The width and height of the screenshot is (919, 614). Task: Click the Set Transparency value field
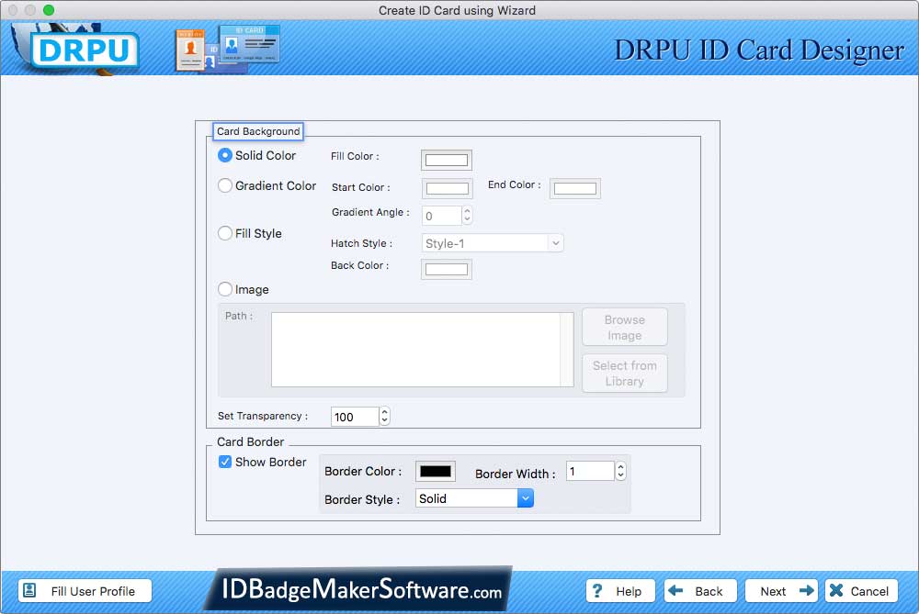tap(355, 416)
